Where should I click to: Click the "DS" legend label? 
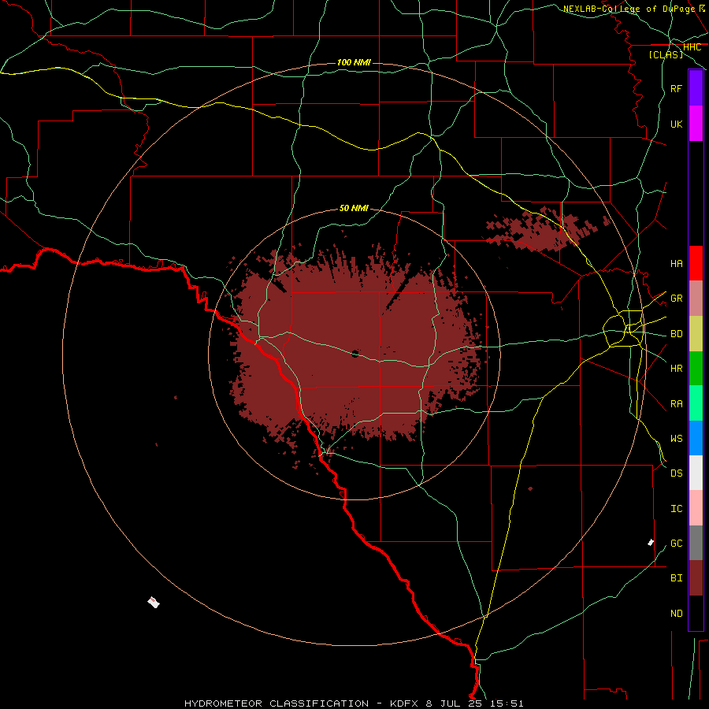676,473
